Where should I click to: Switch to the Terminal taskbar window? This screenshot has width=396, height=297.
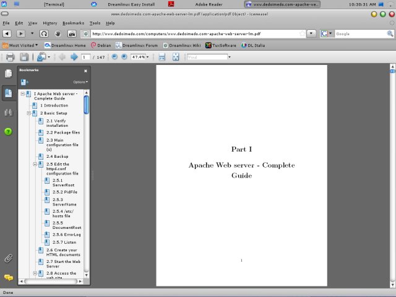[x=54, y=4]
